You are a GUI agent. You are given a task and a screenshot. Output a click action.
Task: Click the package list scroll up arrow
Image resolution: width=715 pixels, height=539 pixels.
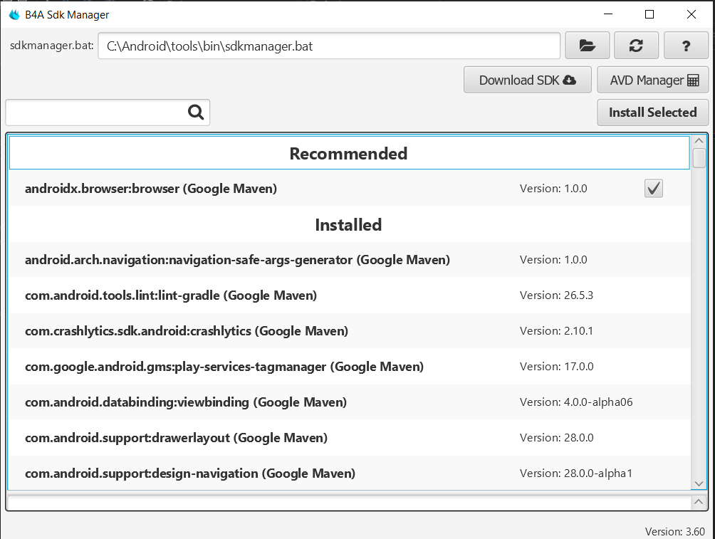(699, 141)
